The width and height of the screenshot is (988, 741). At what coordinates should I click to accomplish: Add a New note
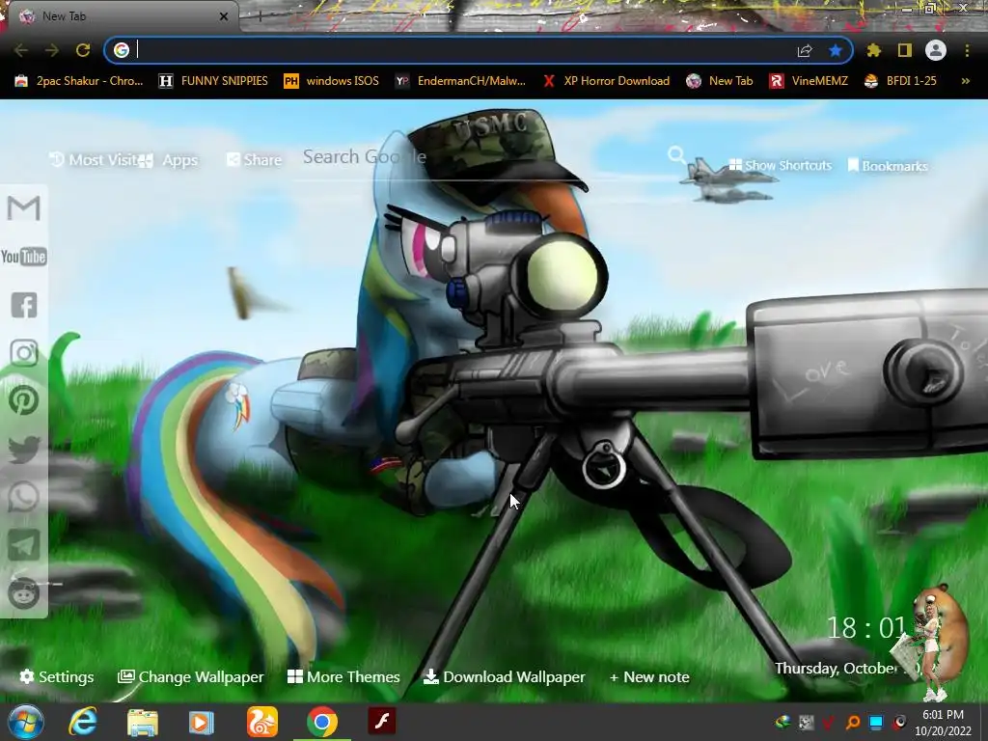pos(649,676)
